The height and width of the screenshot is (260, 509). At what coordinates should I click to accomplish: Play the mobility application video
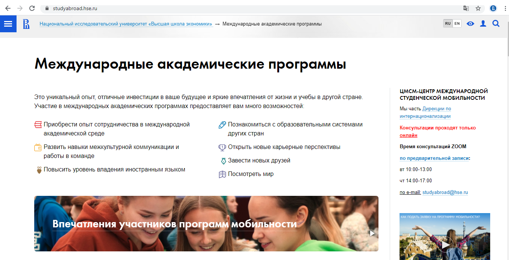(x=445, y=245)
